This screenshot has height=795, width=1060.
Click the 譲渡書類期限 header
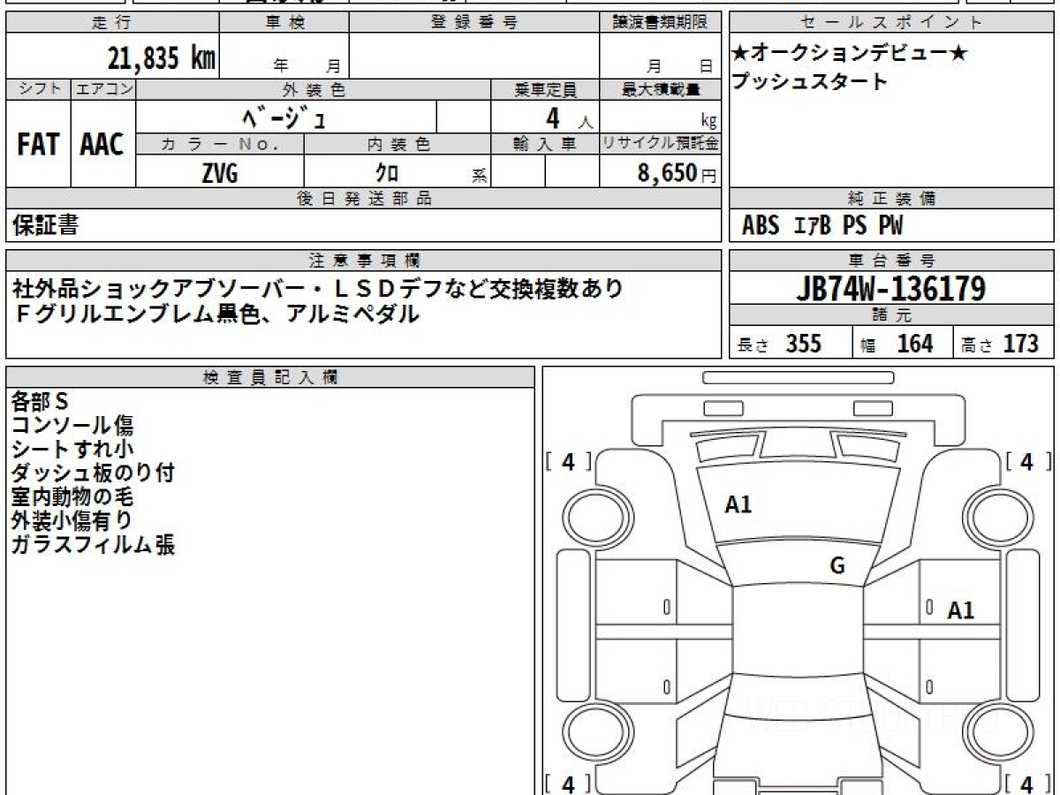pos(660,23)
